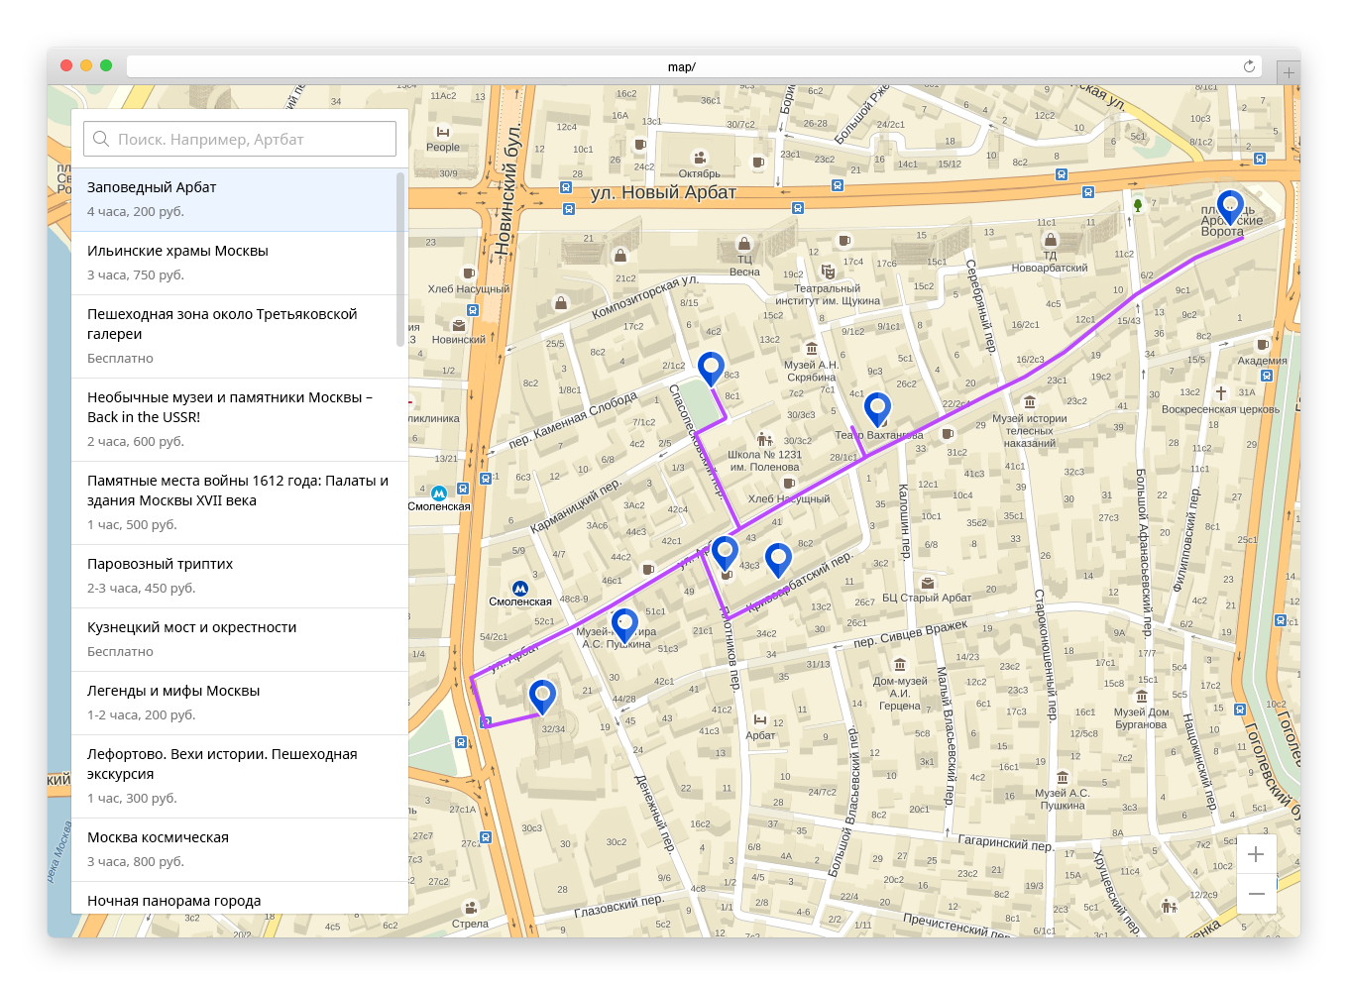Click the Смоленская blue-line metro icon
Image resolution: width=1348 pixels, height=985 pixels.
click(520, 589)
